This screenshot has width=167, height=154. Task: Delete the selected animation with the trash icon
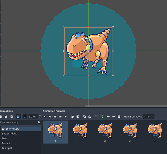(12, 117)
